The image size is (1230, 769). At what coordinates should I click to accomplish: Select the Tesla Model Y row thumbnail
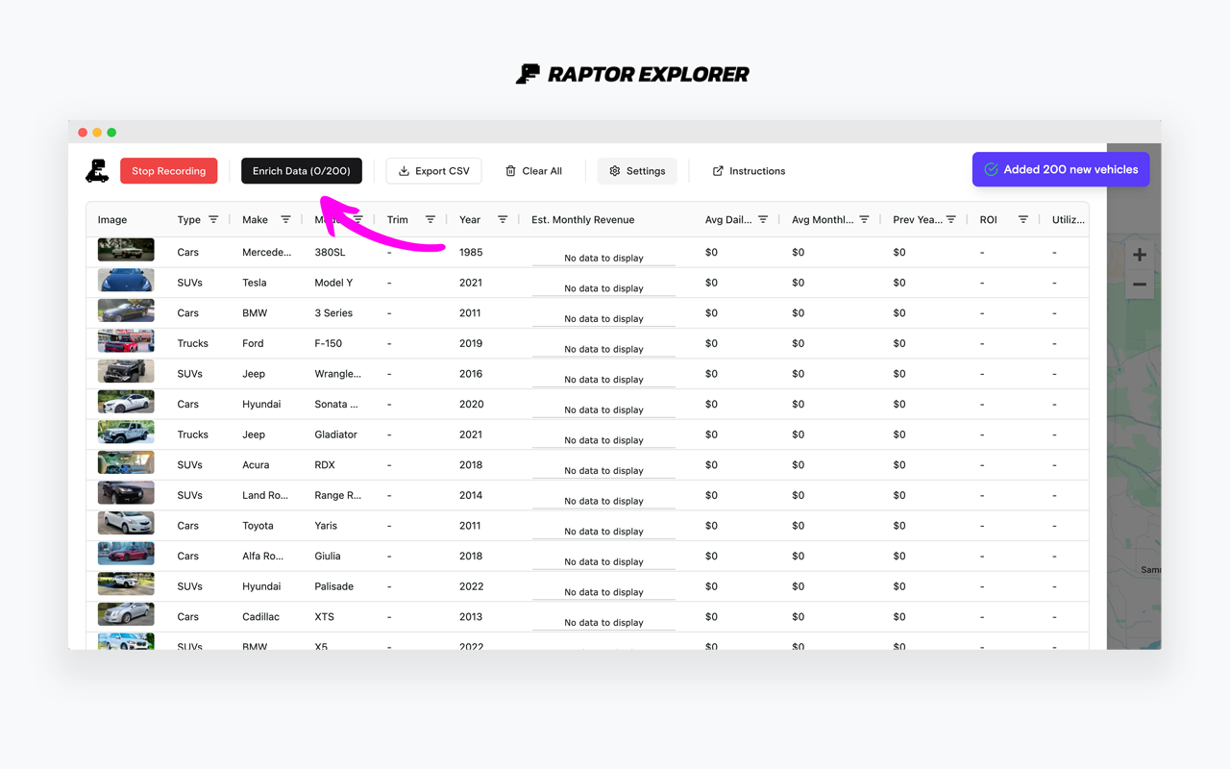click(126, 281)
